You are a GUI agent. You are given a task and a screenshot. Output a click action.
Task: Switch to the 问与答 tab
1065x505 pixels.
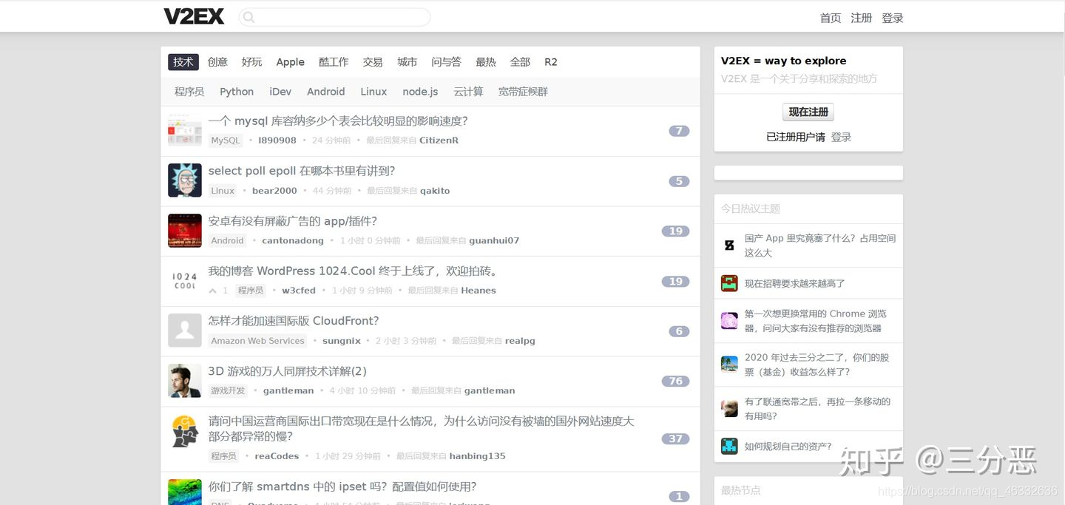pyautogui.click(x=446, y=62)
